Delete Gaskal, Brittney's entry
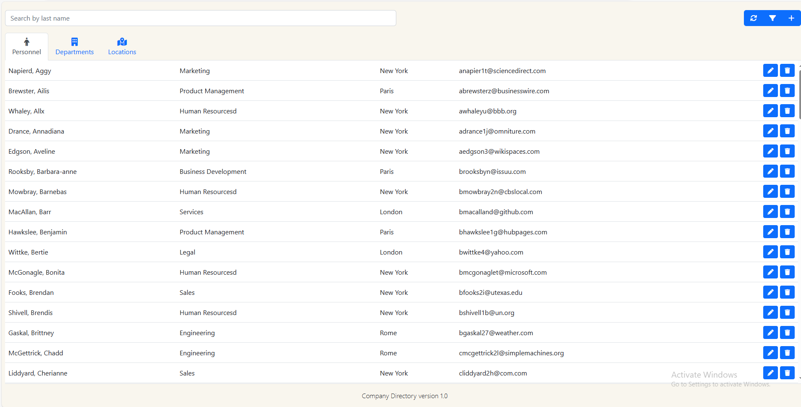 click(787, 332)
